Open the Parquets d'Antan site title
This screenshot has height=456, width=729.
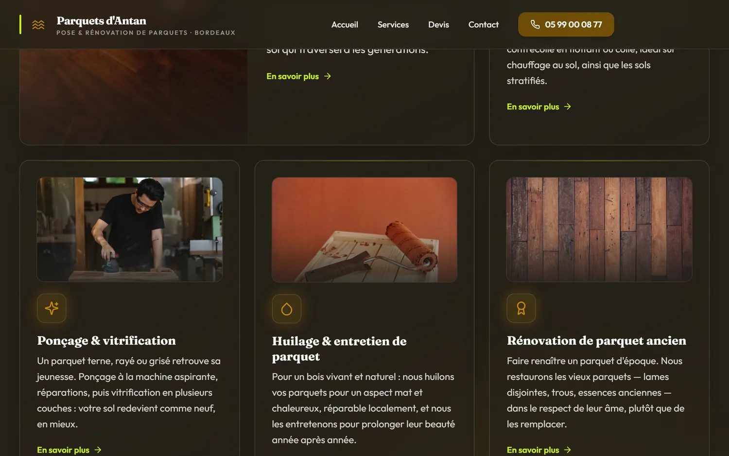point(102,20)
